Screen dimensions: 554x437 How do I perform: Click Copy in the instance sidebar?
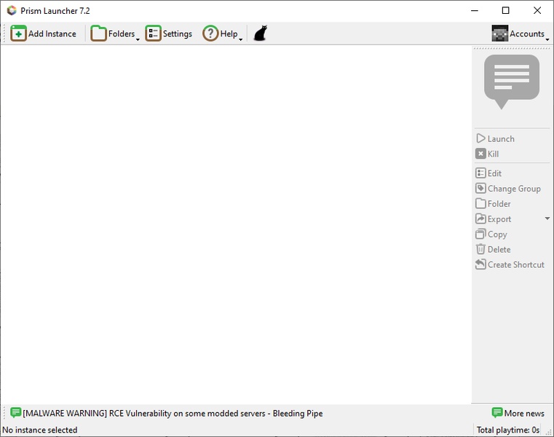pos(491,234)
